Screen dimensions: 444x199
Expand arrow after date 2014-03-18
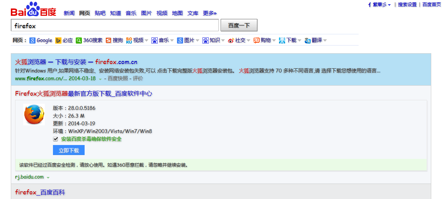(100, 79)
